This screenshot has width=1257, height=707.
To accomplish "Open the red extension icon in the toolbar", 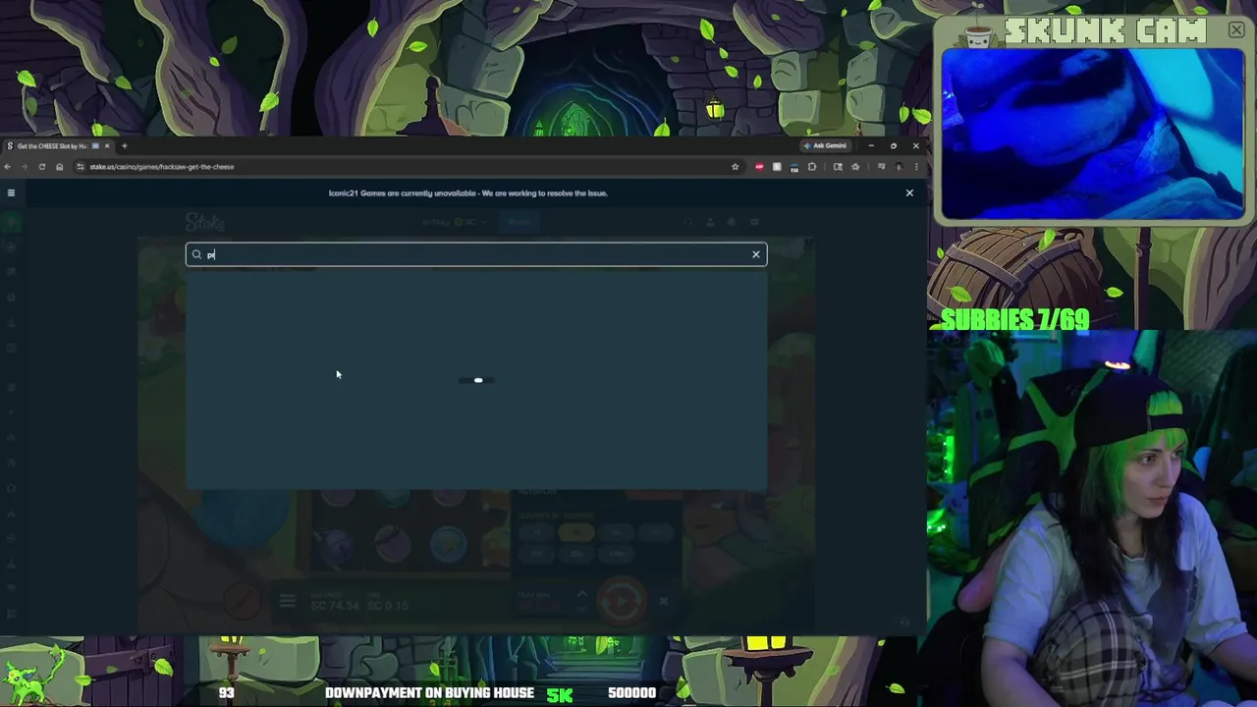I will 759,166.
